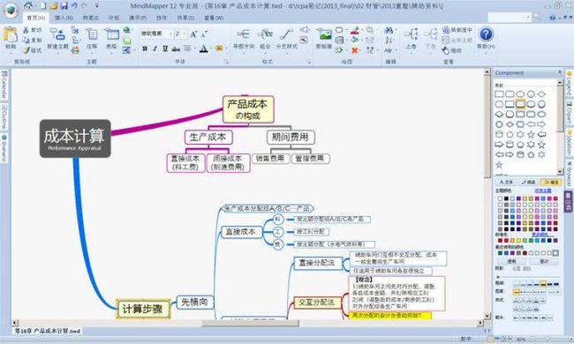Paste from clipboard using the 粘贴 icon
The image size is (574, 344).
click(x=11, y=35)
